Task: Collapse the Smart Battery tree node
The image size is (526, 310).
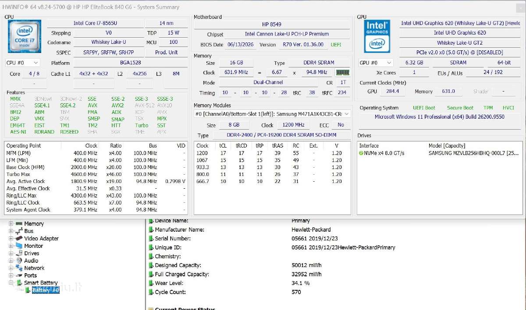Action: tap(11, 283)
